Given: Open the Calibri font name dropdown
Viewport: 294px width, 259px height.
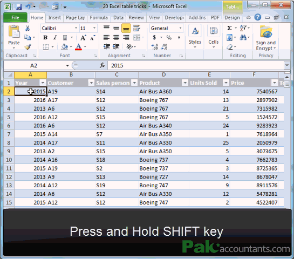Looking at the screenshot, I should point(76,28).
